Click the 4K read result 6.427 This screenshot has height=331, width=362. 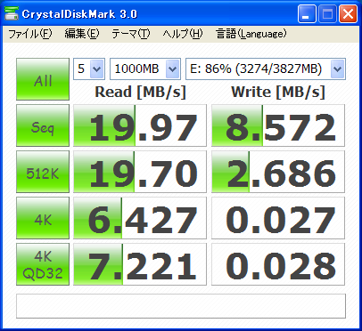pos(140,218)
